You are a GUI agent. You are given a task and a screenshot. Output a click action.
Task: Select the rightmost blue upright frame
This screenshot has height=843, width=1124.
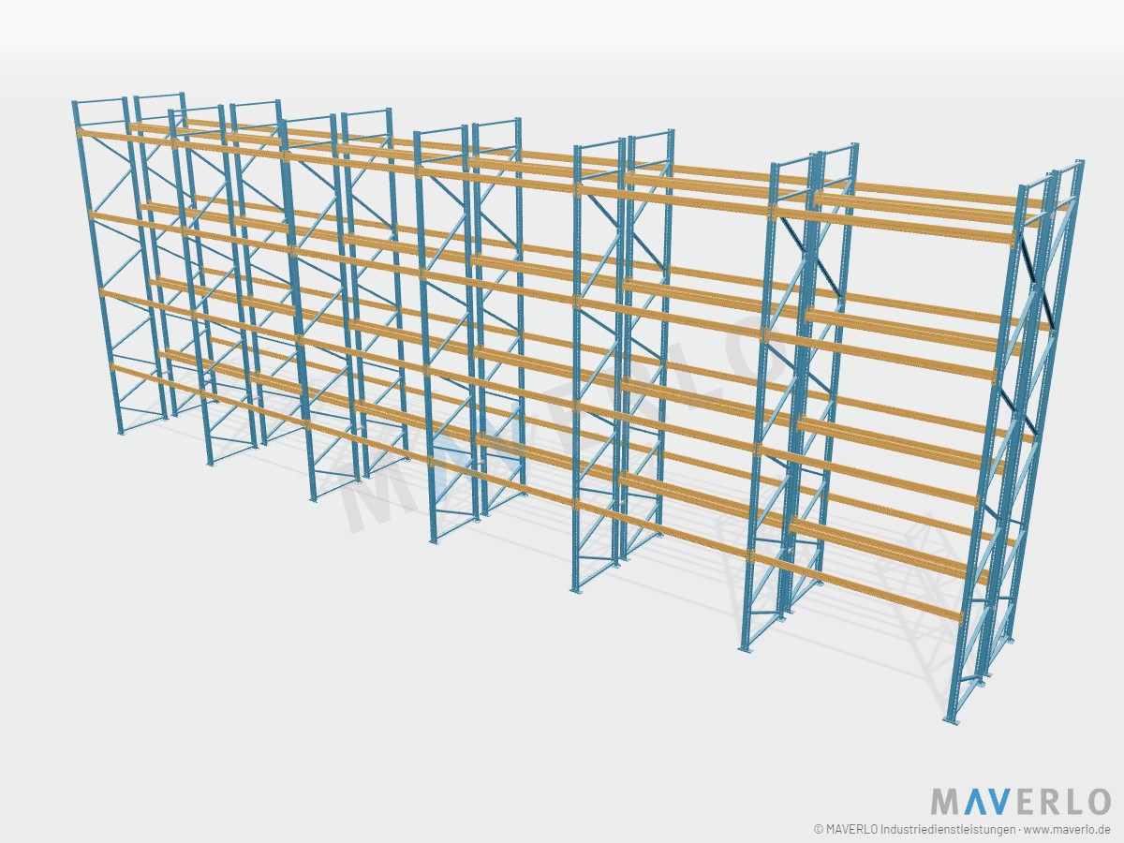pyautogui.click(x=1016, y=440)
